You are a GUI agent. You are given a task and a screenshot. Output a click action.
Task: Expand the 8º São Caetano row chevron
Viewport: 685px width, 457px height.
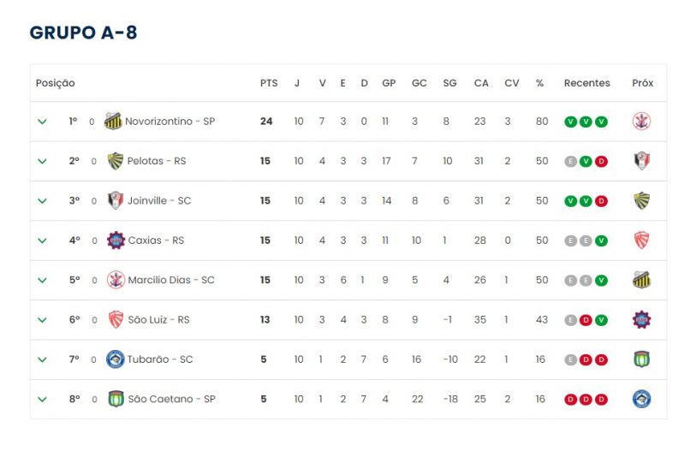point(42,399)
